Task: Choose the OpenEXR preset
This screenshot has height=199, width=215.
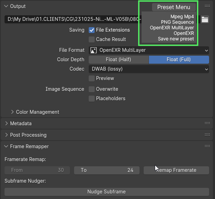Action: pos(184,33)
